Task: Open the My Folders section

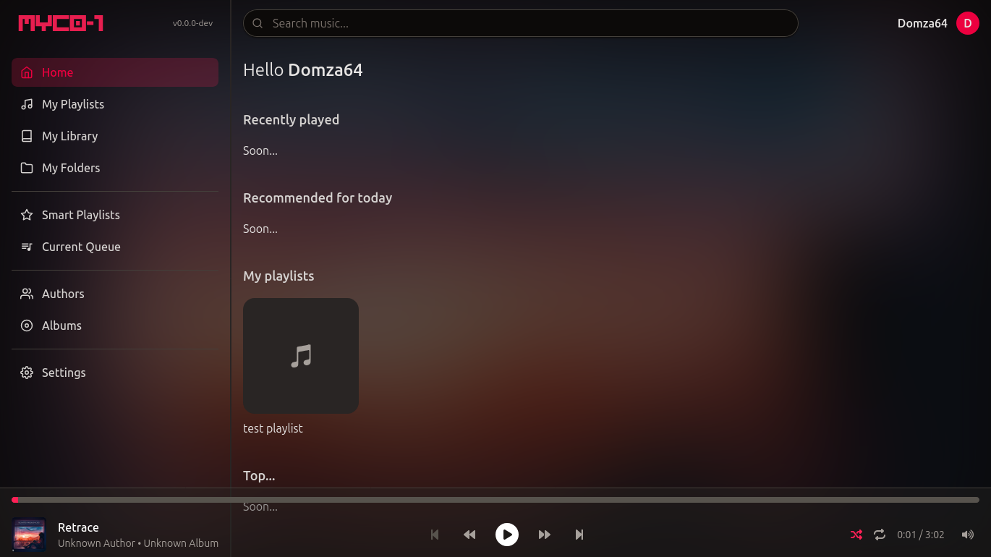Action: coord(70,168)
